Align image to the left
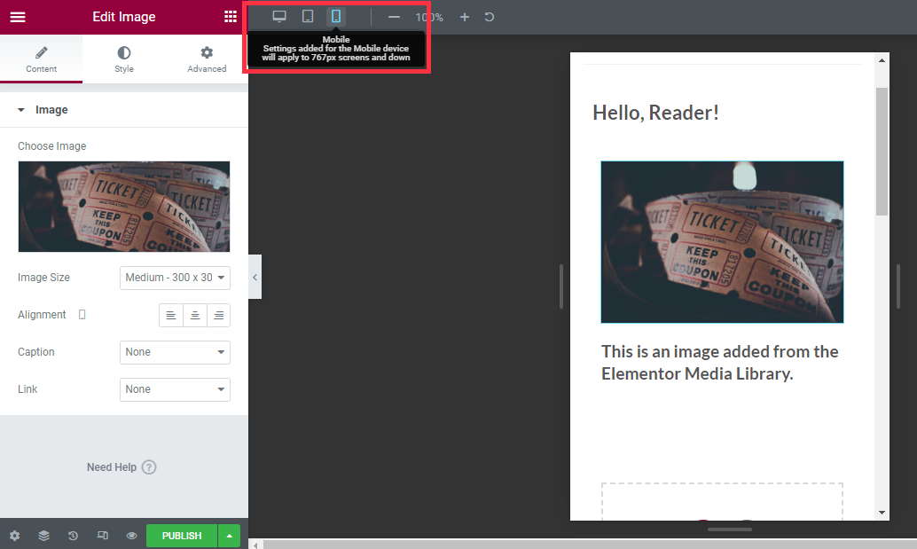917x549 pixels. point(171,315)
